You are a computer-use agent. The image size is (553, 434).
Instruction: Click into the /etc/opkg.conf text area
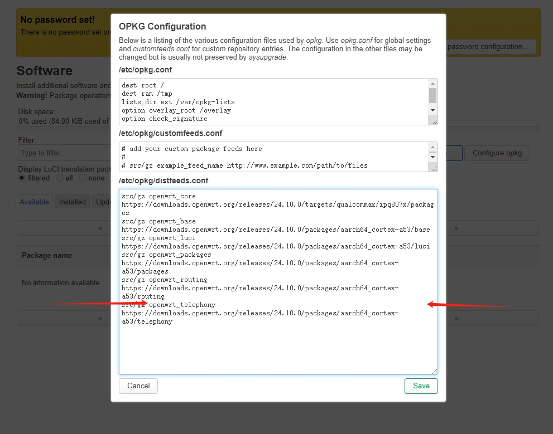click(273, 102)
